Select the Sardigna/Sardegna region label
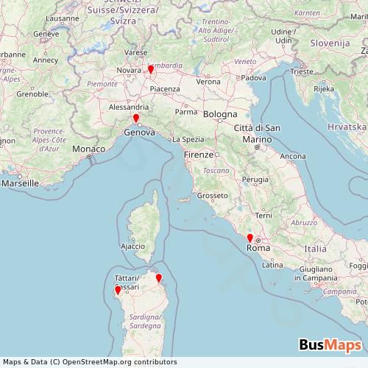The image size is (368, 368). tap(145, 322)
